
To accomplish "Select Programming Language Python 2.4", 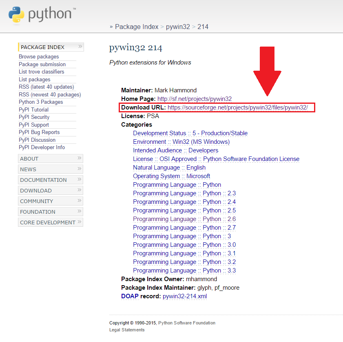I will click(184, 202).
